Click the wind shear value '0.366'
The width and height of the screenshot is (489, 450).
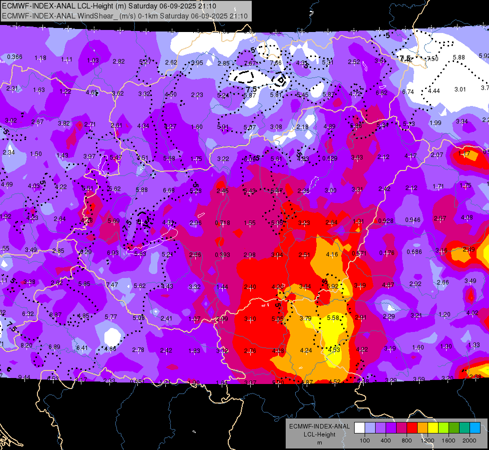click(14, 57)
